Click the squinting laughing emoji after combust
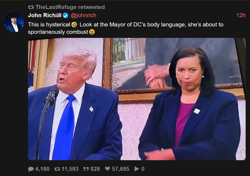Screen dimensions: 250x176 pyautogui.click(x=92, y=32)
